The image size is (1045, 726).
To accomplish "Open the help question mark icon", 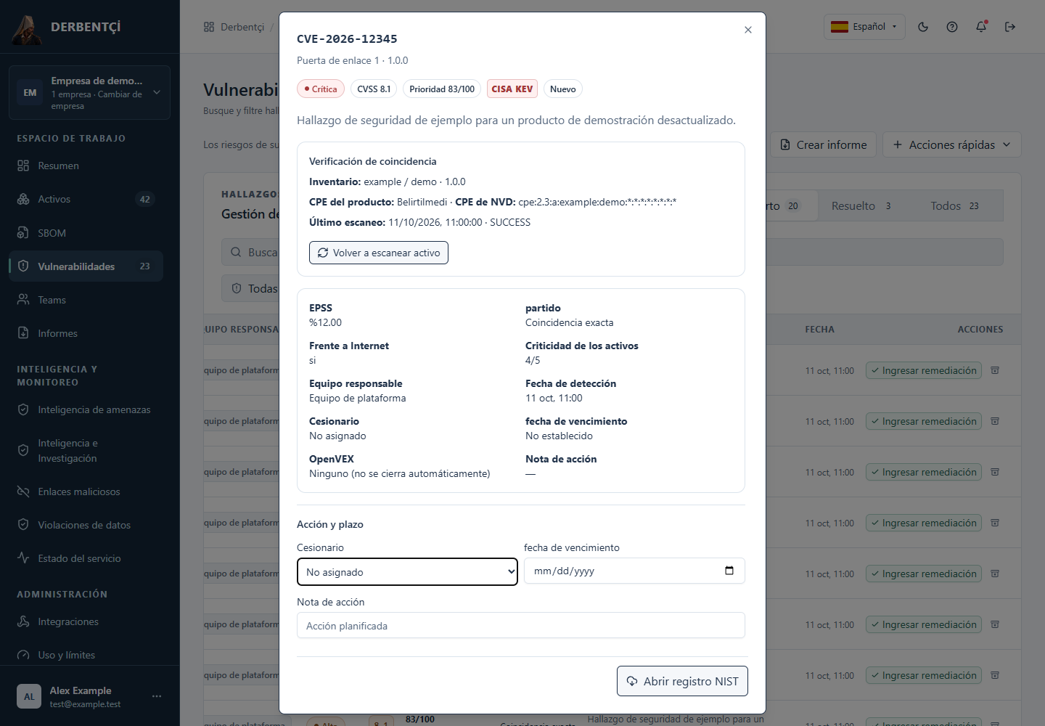I will pos(952,27).
